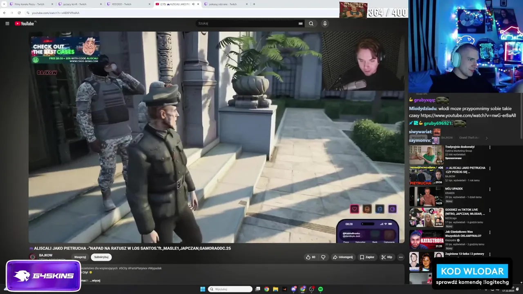Switch to the 'pokazuj odznake - Twitch' tab
The width and height of the screenshot is (523, 294).
(226, 4)
